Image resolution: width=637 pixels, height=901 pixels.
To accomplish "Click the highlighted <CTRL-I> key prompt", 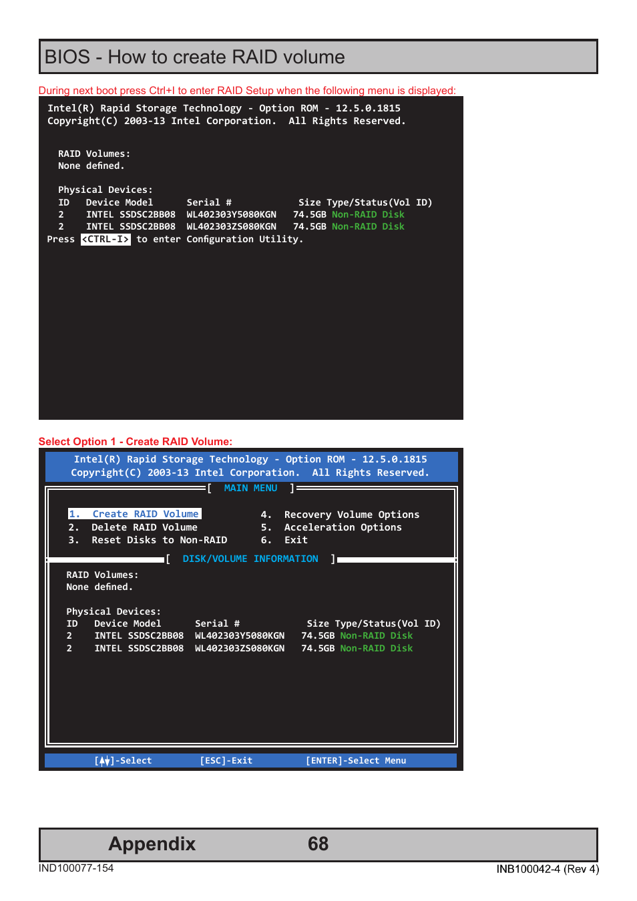I will click(x=105, y=239).
